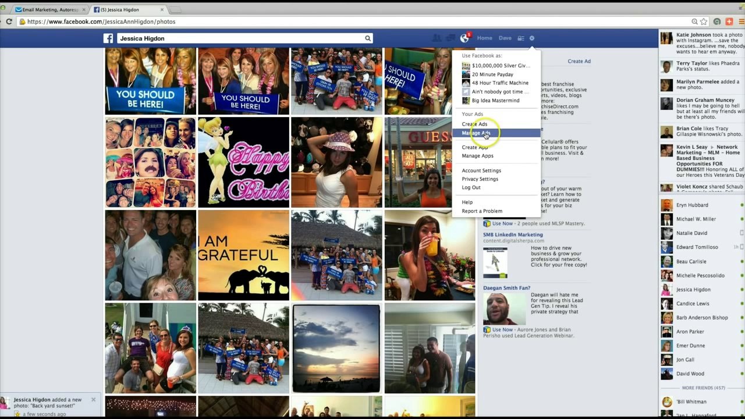
Task: Open the friend requests icon
Action: tap(437, 38)
